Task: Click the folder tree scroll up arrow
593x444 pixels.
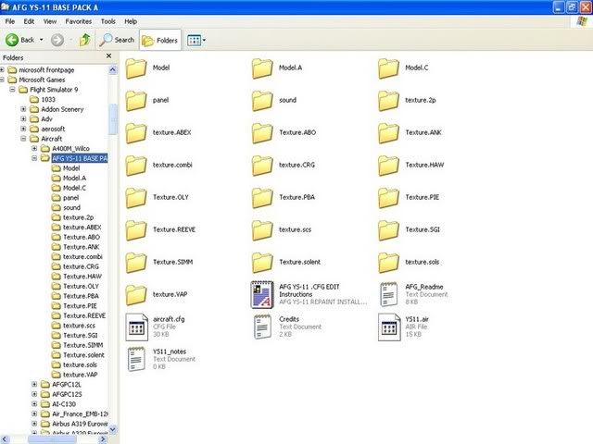Action: tap(113, 69)
